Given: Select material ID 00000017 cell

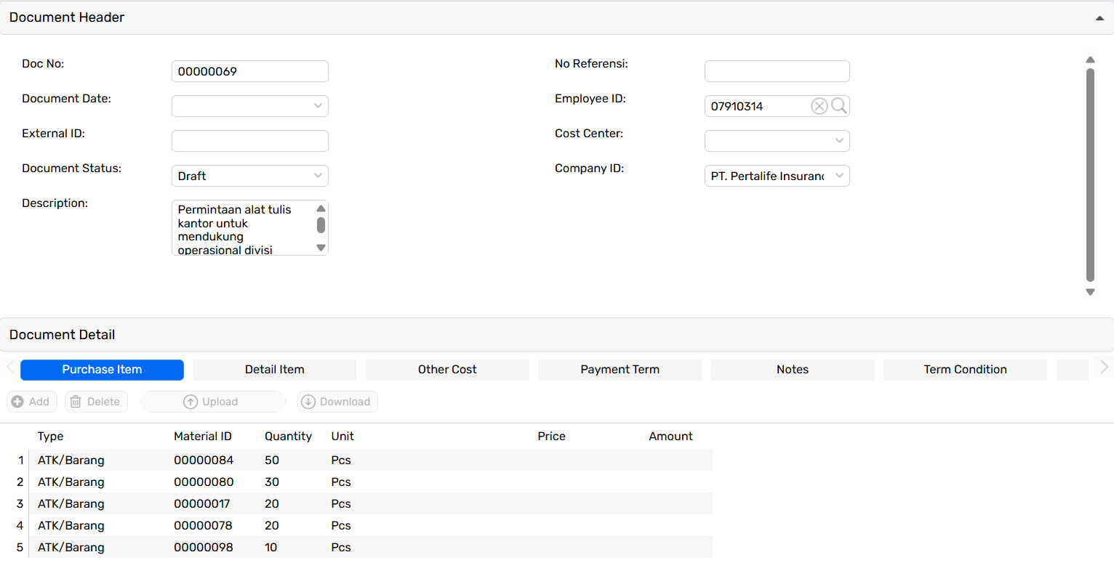Looking at the screenshot, I should tap(202, 504).
